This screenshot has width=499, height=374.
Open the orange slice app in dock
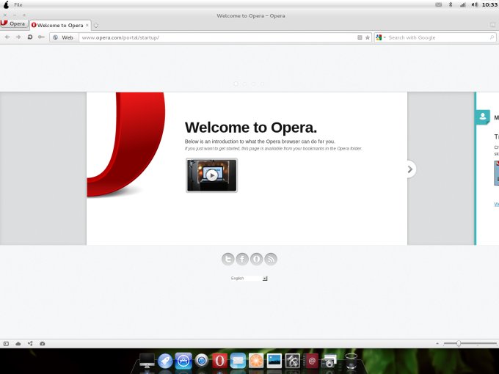256,361
